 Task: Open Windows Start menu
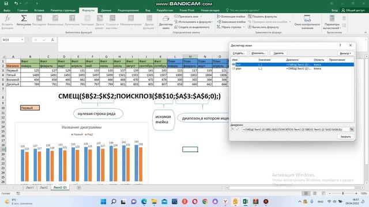[x=103, y=202]
